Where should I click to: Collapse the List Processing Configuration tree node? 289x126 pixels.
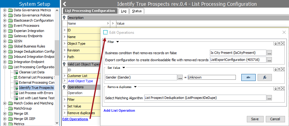[x=5, y=67]
